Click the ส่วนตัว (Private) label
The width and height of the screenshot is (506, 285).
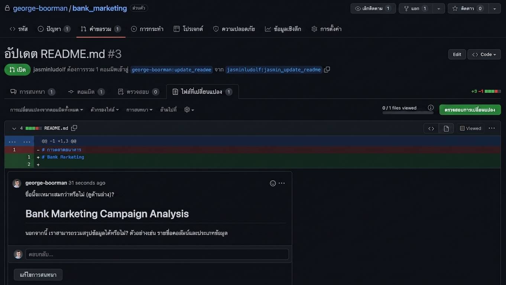point(139,8)
